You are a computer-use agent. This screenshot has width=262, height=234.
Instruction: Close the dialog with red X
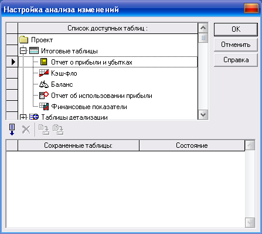point(251,9)
